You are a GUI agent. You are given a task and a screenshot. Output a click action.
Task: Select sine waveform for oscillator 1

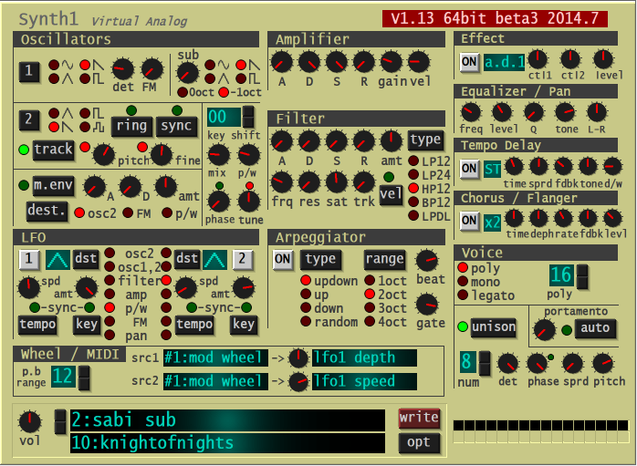coord(54,65)
